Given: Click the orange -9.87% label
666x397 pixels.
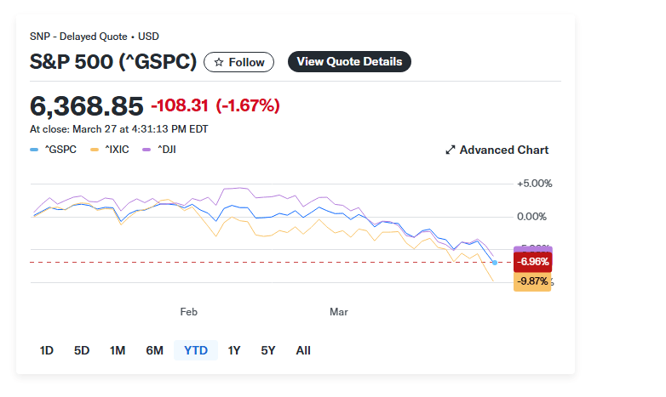Looking at the screenshot, I should 532,281.
